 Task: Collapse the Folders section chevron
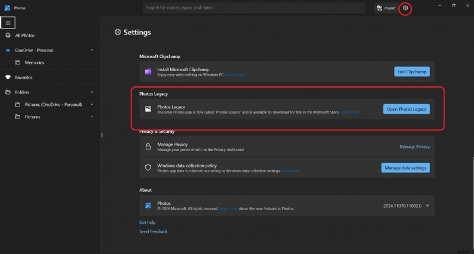coord(92,92)
